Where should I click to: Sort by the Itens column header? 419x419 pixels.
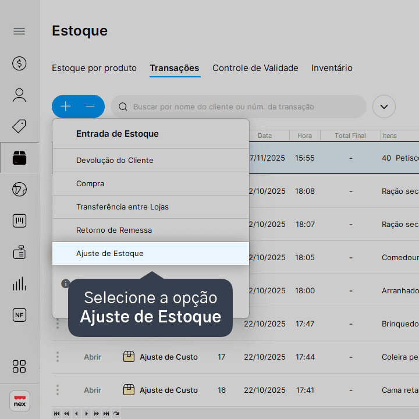click(389, 136)
